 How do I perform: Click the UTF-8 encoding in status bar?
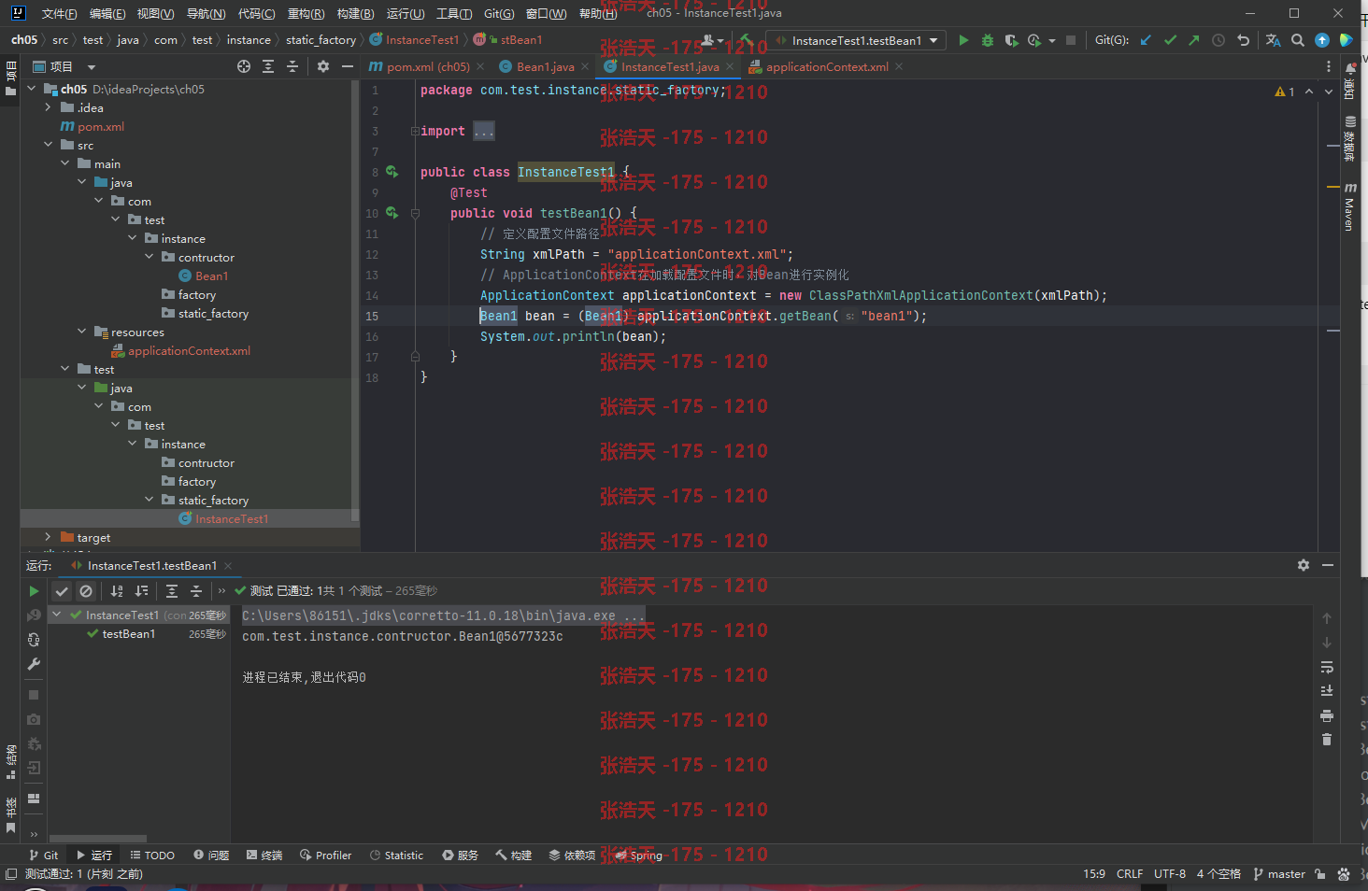coord(1170,874)
